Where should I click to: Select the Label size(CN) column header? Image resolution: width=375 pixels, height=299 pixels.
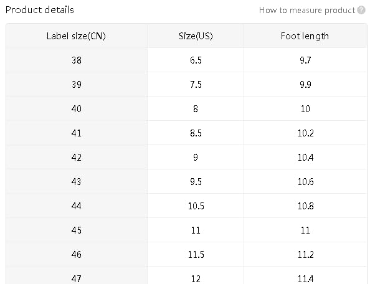tap(77, 36)
